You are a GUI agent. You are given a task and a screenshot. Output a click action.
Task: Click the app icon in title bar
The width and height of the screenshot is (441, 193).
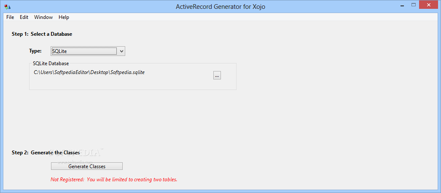pos(8,6)
